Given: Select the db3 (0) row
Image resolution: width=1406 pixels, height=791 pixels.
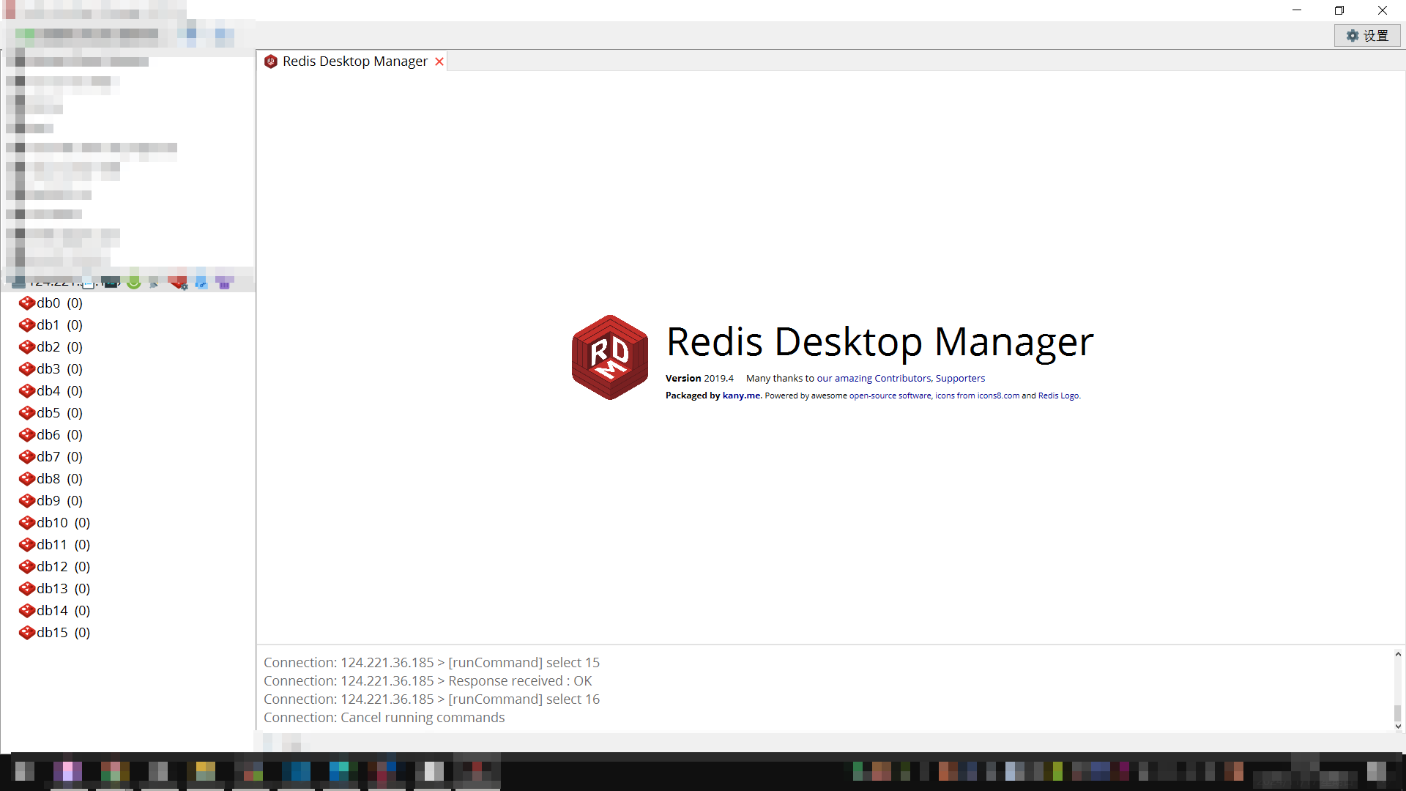Looking at the screenshot, I should pos(128,368).
